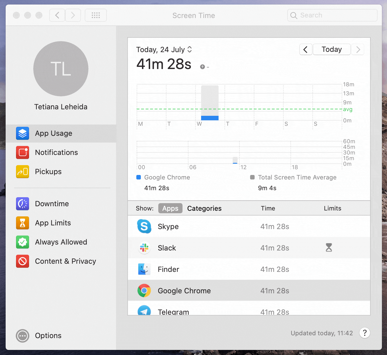Click the blue Google Chrome legend swatch
The width and height of the screenshot is (387, 355).
139,177
